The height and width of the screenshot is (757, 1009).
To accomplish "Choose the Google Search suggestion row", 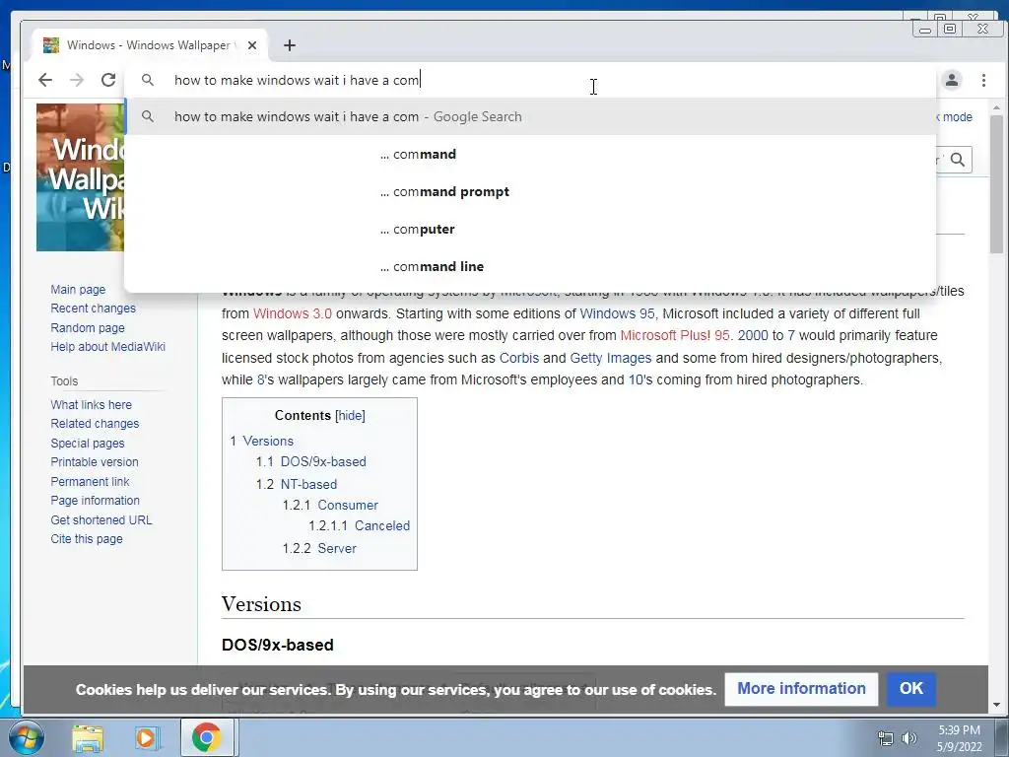I will click(530, 116).
